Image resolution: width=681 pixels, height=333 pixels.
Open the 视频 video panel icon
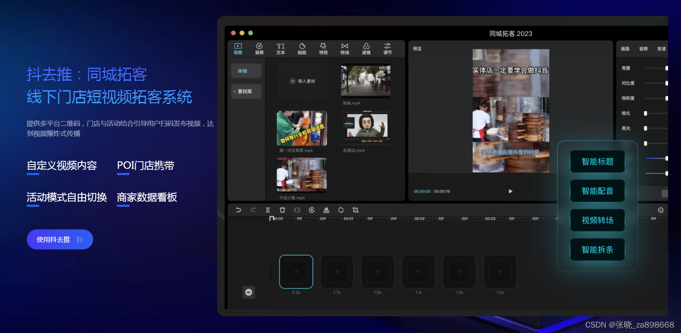(238, 49)
